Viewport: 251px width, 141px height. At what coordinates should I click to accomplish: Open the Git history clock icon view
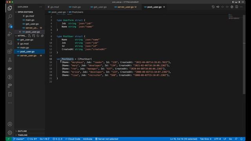(x=10, y=77)
